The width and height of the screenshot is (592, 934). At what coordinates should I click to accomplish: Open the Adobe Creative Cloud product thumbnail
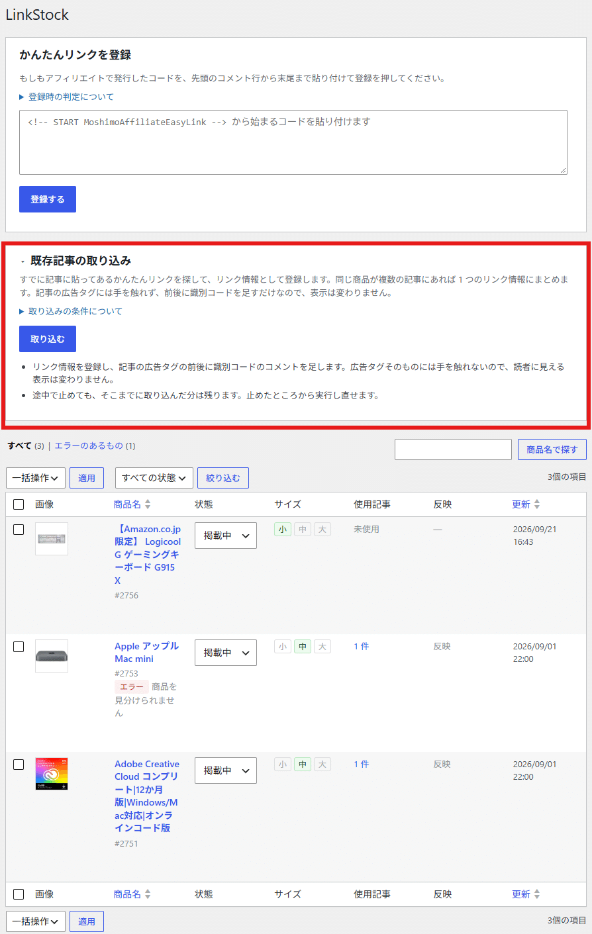coord(52,774)
